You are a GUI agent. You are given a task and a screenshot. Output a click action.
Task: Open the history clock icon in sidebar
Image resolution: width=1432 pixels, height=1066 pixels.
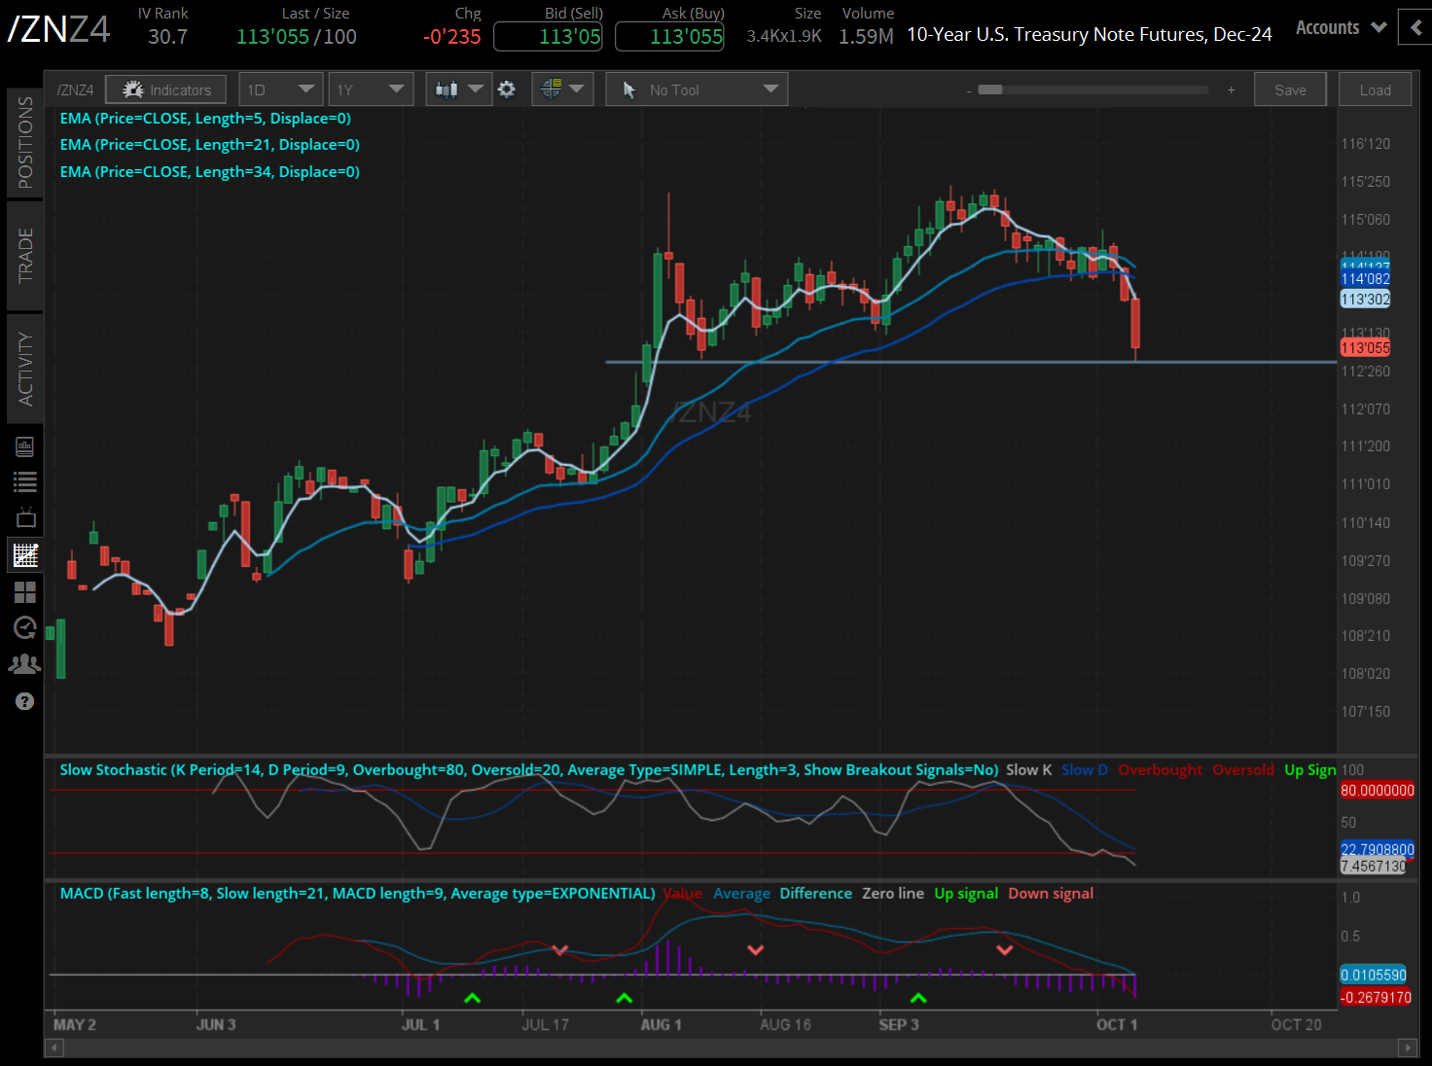click(24, 627)
